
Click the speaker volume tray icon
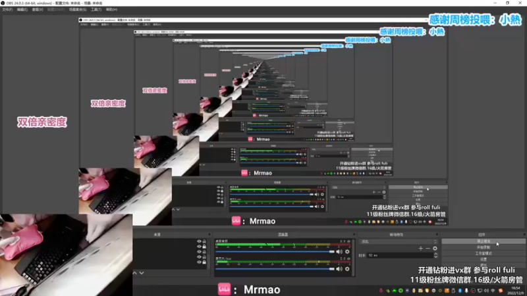tap(486, 291)
